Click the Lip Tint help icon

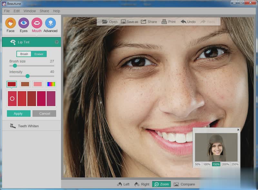(x=57, y=42)
